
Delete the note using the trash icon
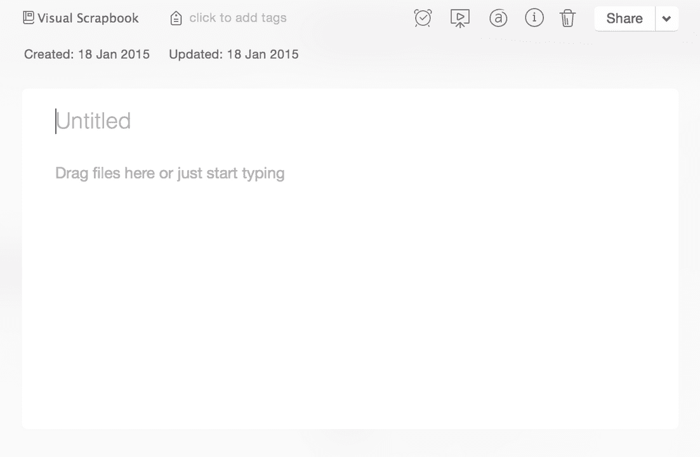(x=567, y=18)
